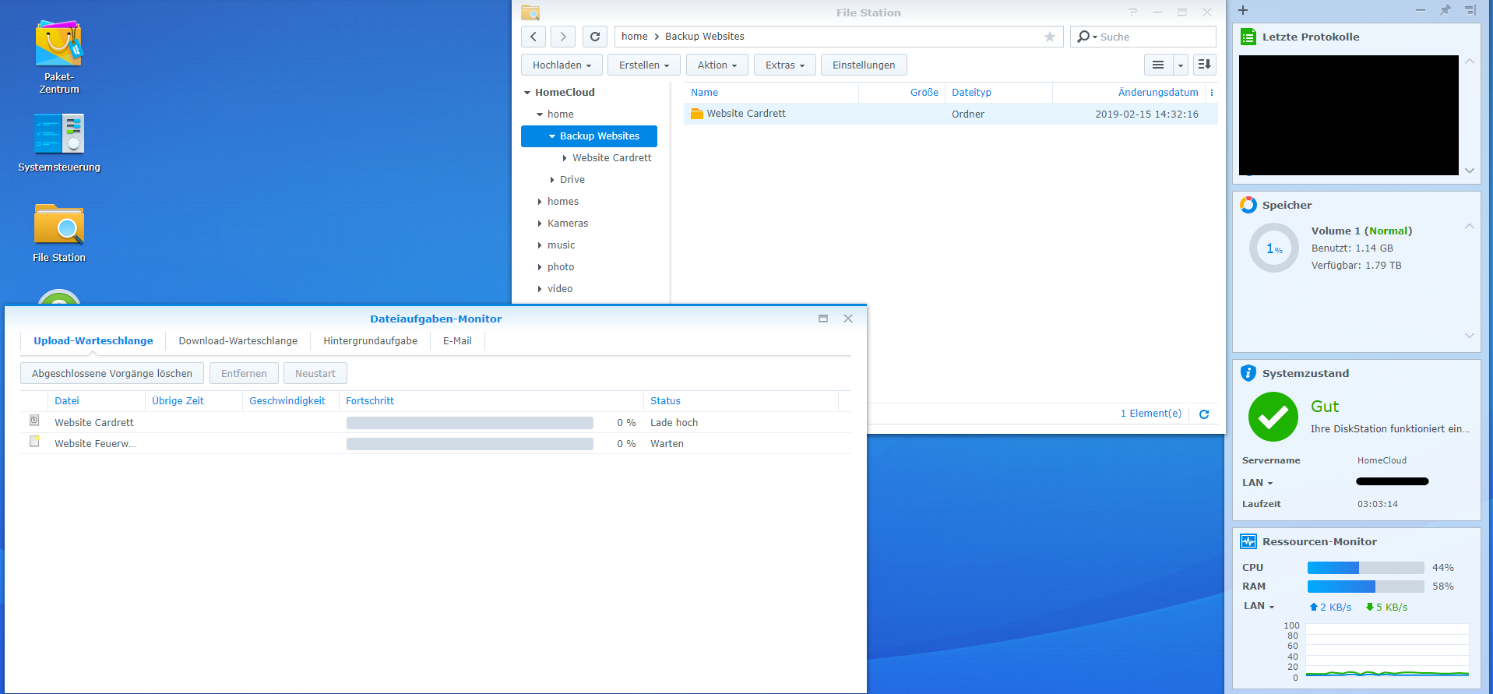Screen dimensions: 1493x694
Task: Go forward in File Station navigation
Action: (x=563, y=37)
